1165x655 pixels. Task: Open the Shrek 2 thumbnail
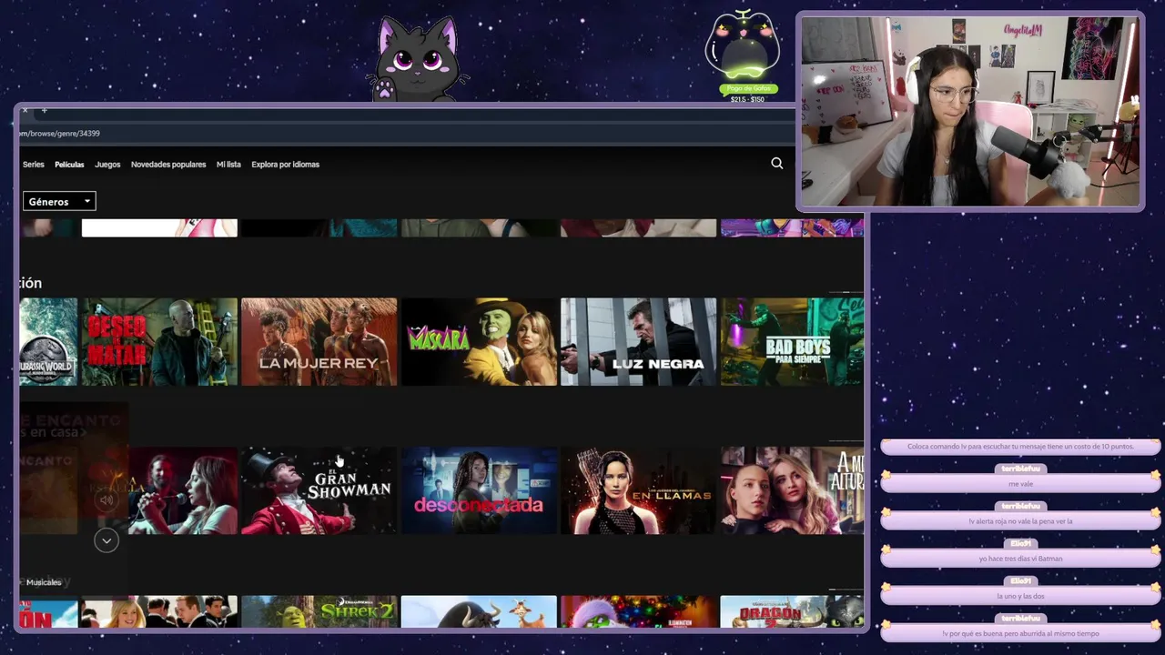coord(319,611)
